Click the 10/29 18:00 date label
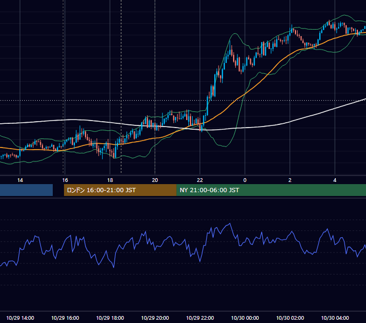This screenshot has width=366, height=323. point(110,318)
